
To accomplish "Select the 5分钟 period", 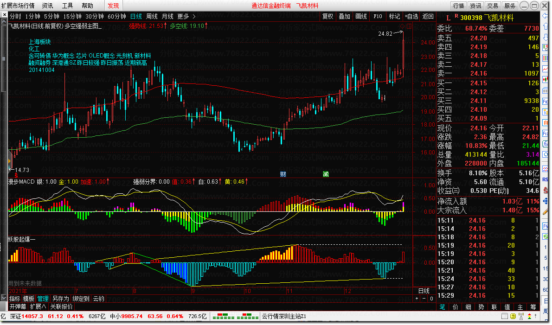I will click(51, 16).
